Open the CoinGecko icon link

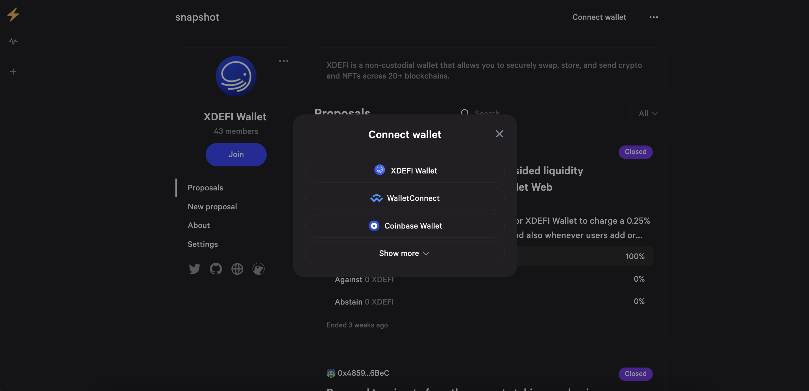point(258,269)
